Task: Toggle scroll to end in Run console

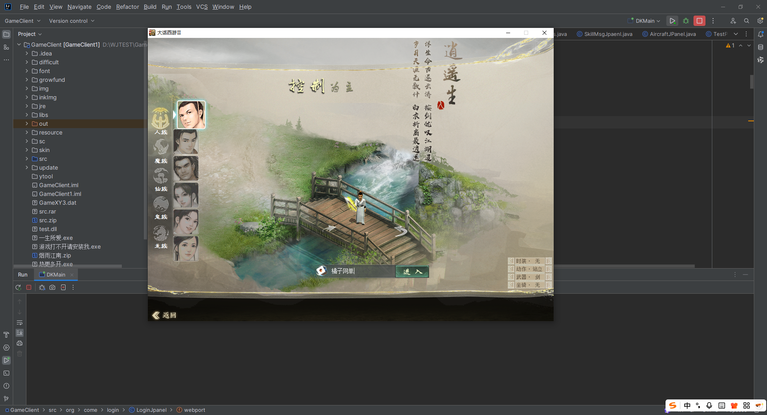Action: (x=20, y=333)
